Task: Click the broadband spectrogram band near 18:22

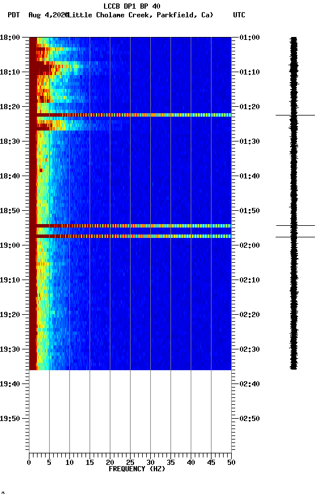Action: tap(130, 115)
